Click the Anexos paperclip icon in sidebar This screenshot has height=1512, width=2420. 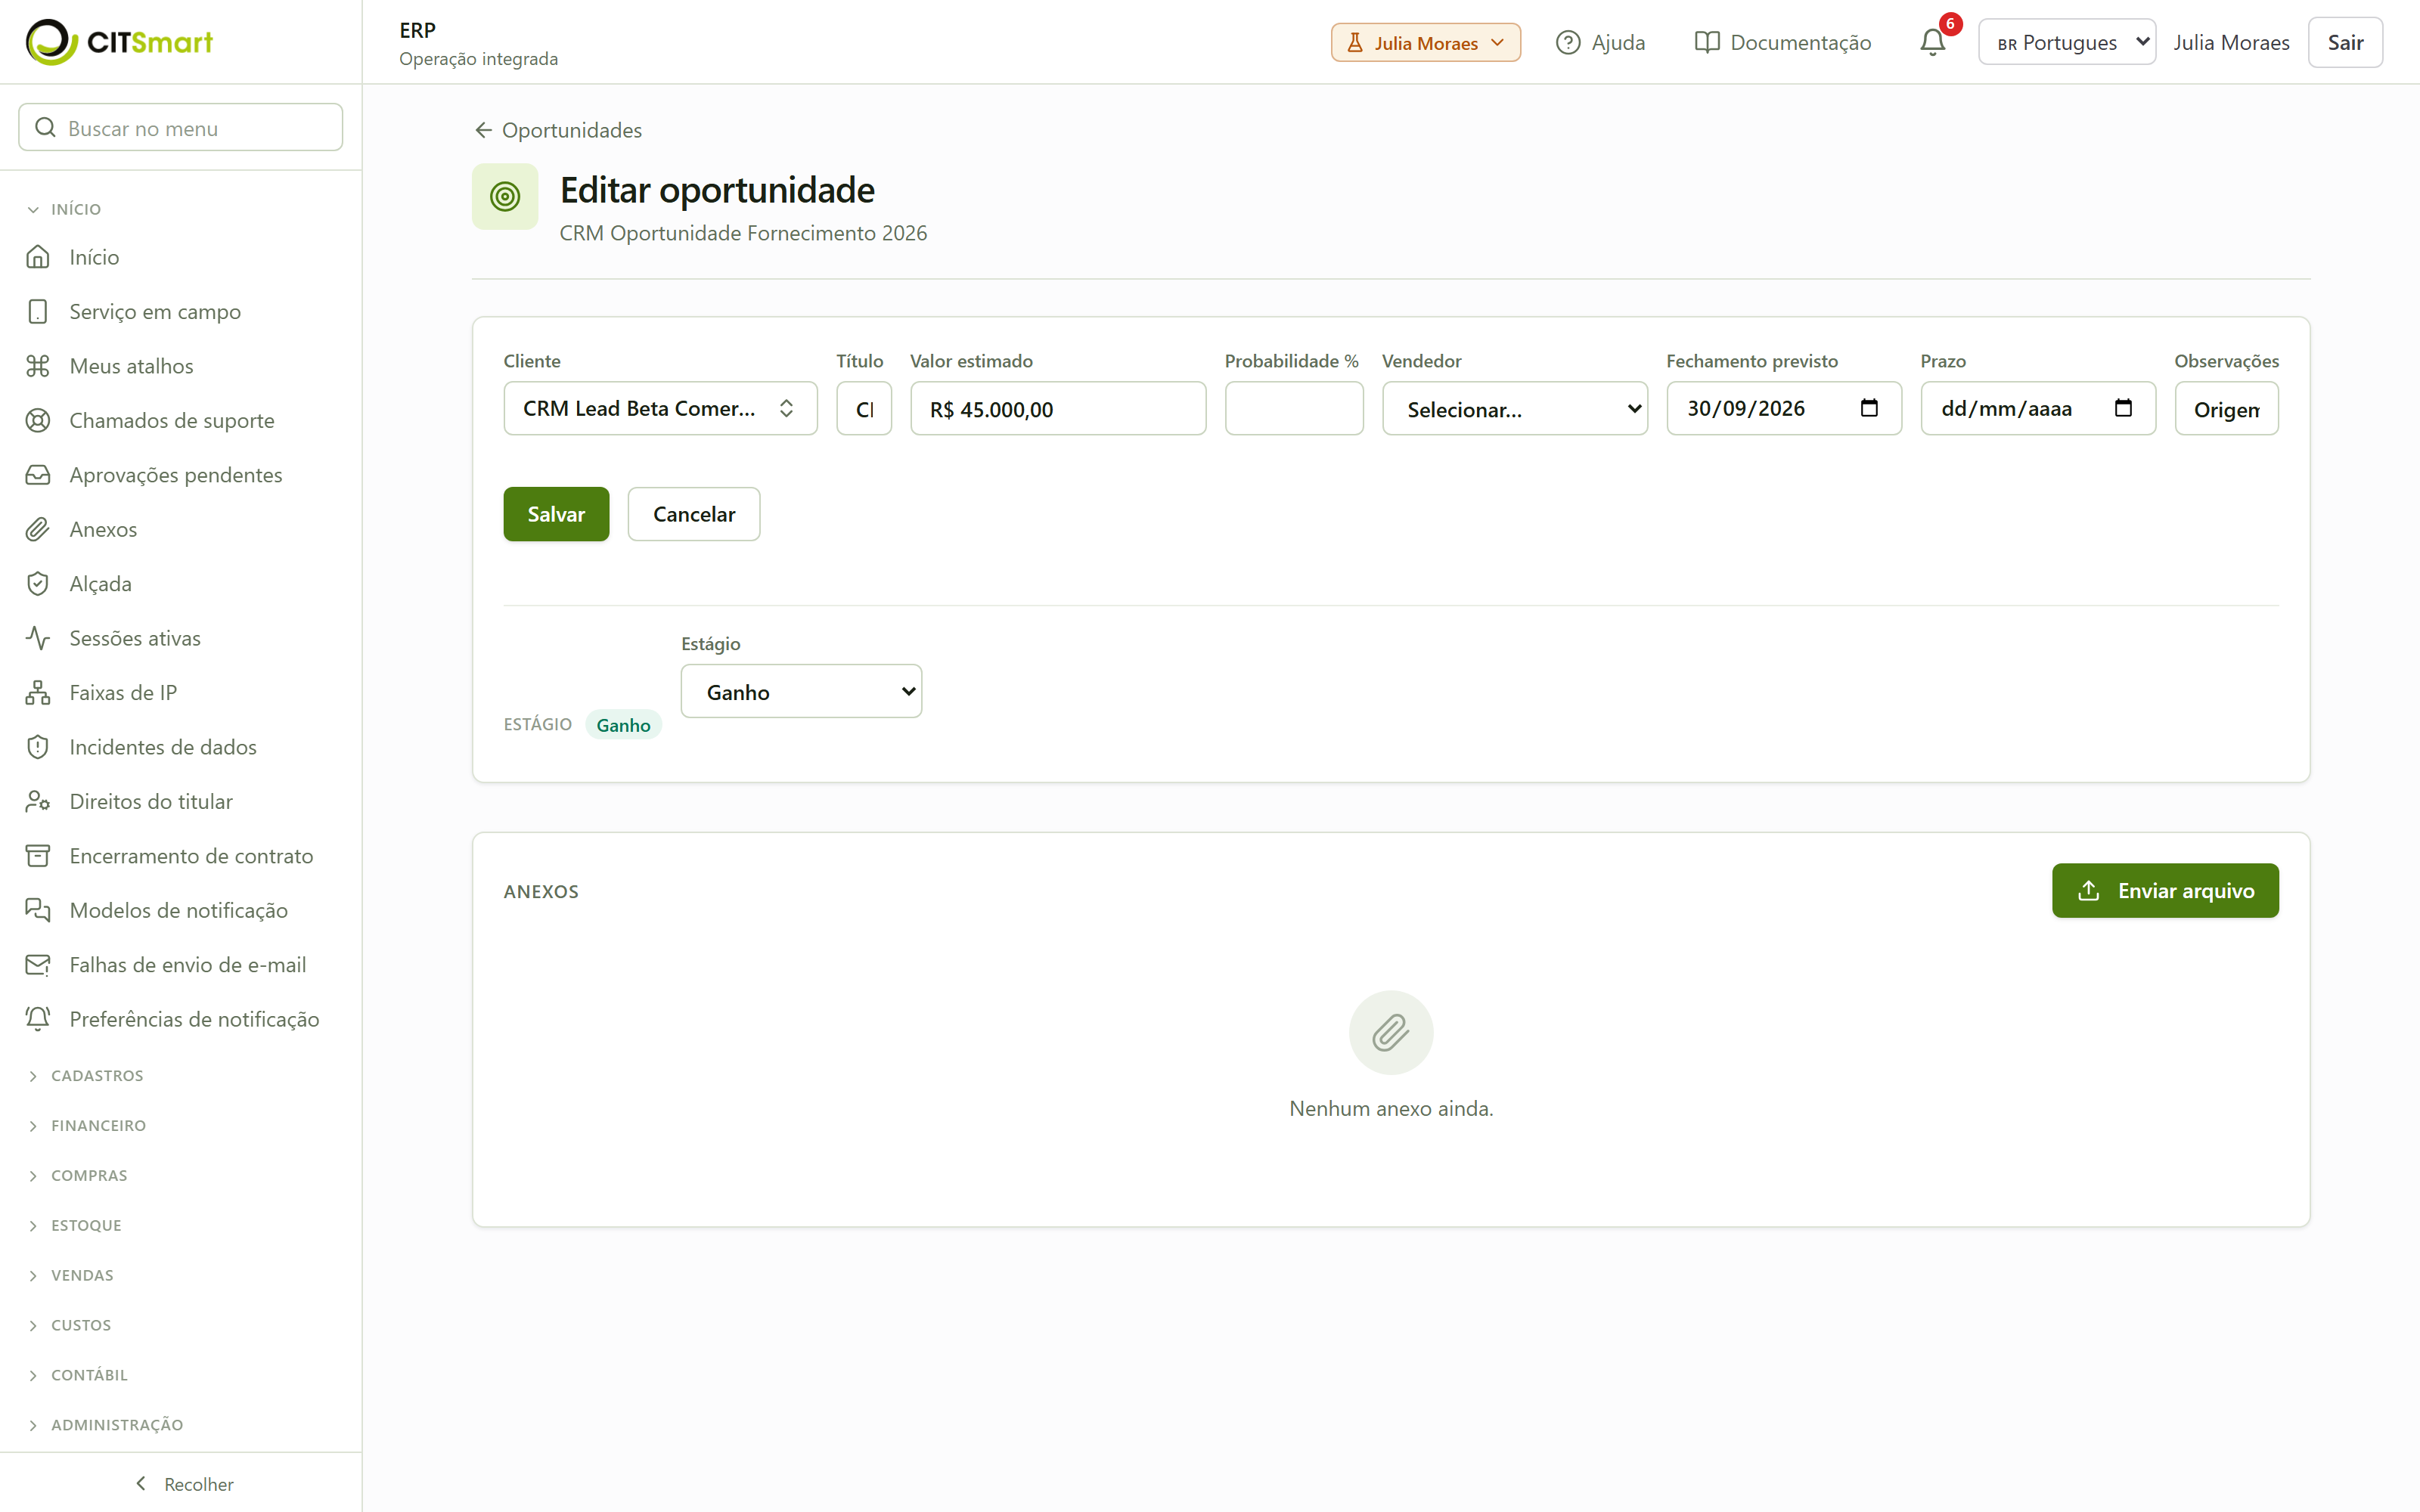coord(38,529)
